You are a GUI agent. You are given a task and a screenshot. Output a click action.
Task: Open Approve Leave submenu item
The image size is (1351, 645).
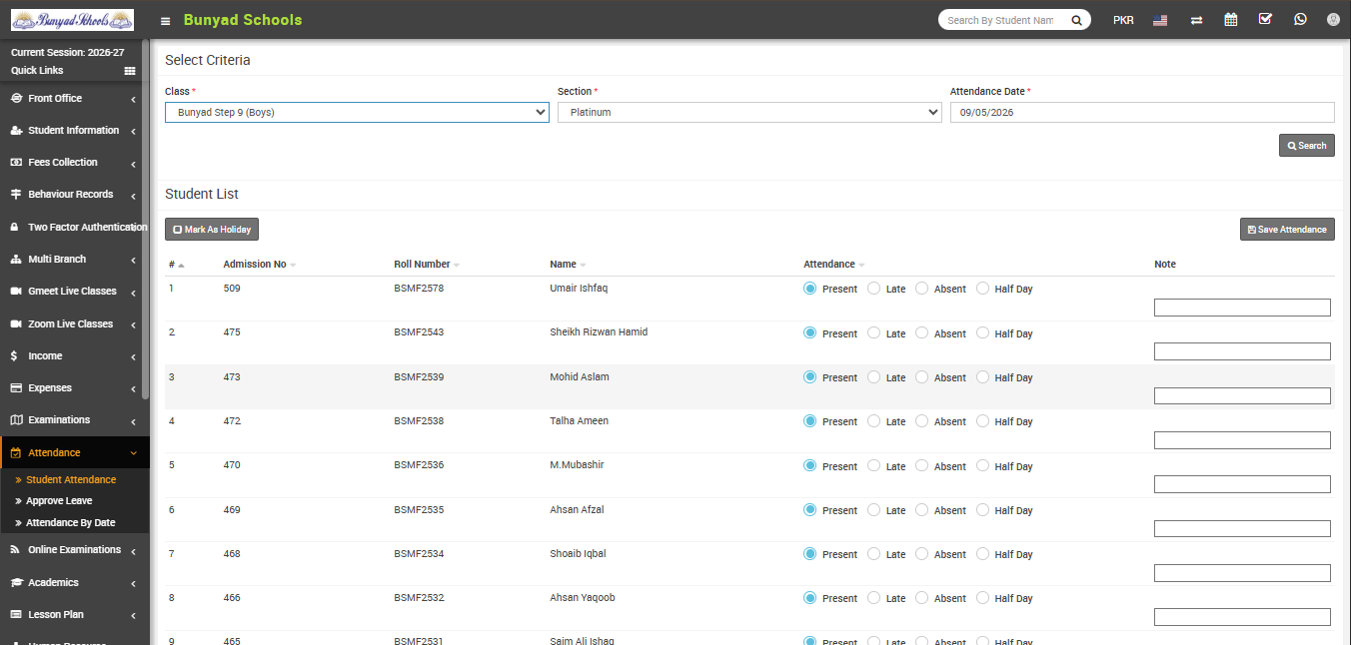[x=59, y=501]
